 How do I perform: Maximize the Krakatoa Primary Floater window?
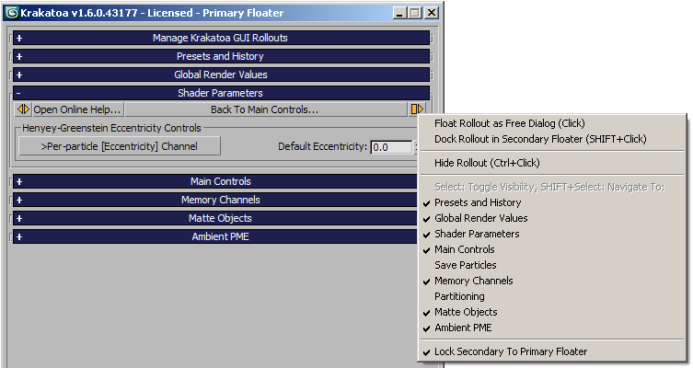pyautogui.click(x=414, y=13)
